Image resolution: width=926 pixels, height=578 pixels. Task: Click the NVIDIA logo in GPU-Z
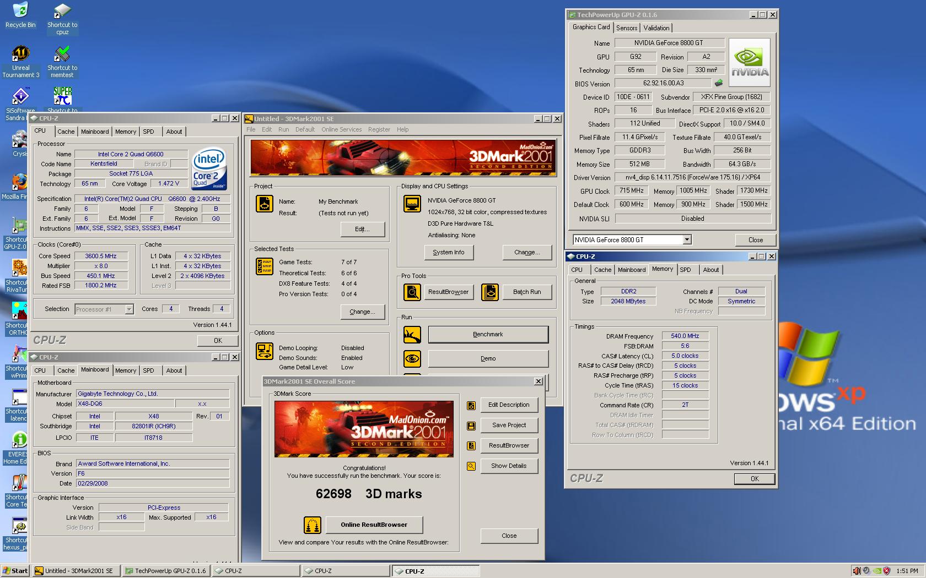(750, 62)
